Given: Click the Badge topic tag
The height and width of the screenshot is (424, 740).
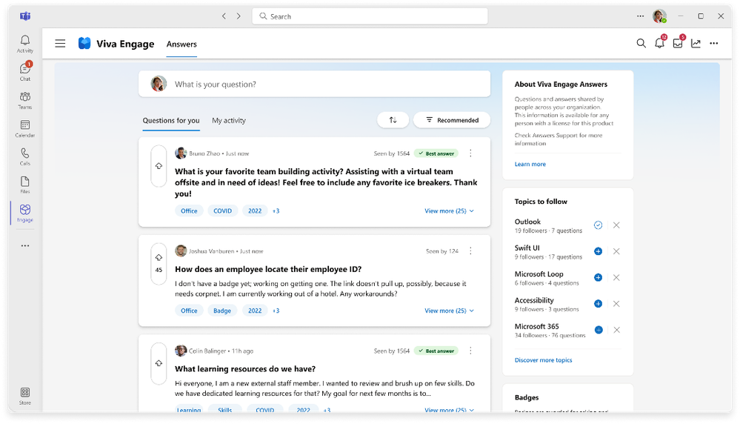Looking at the screenshot, I should click(222, 311).
